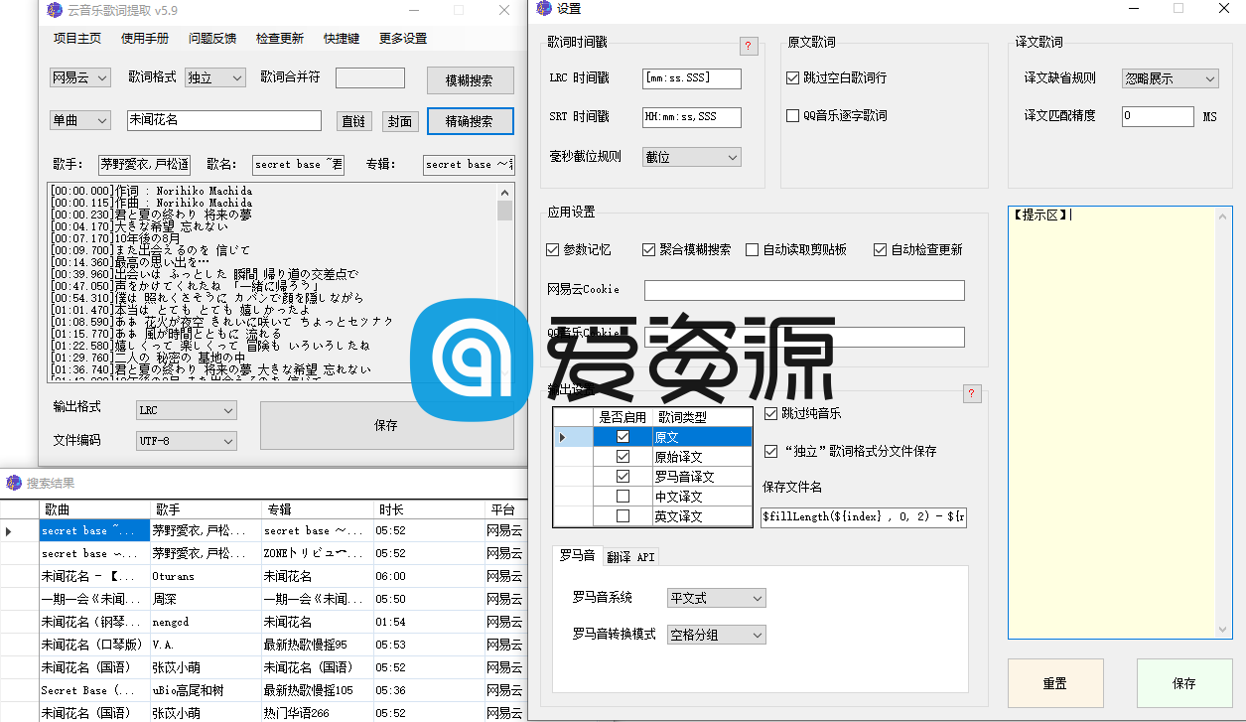Enable the 中文译文 lyrics type checkbox
The height and width of the screenshot is (722, 1246).
(x=621, y=496)
